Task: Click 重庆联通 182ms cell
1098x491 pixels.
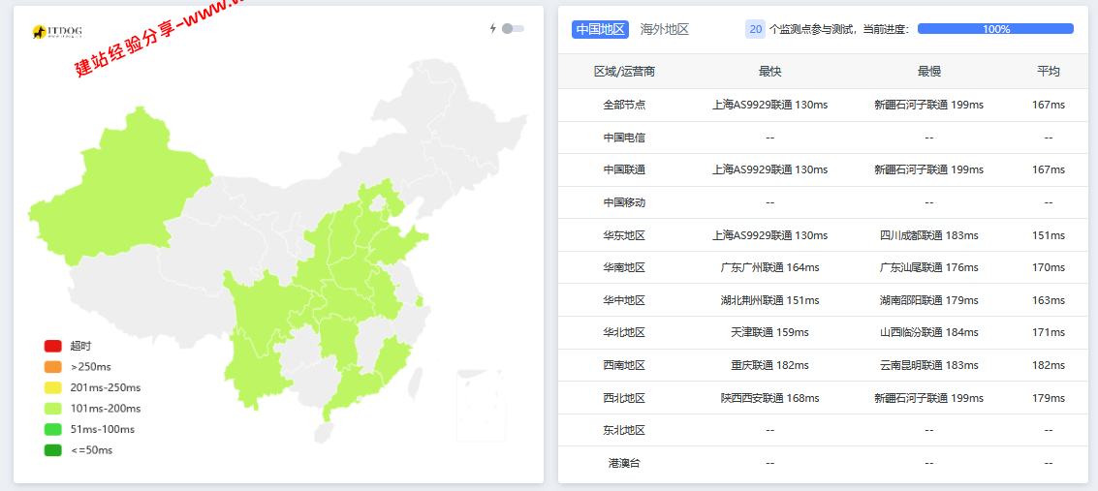Action: click(x=770, y=365)
